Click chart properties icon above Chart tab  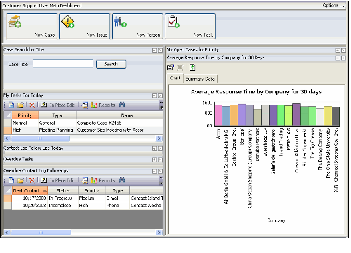pyautogui.click(x=171, y=67)
